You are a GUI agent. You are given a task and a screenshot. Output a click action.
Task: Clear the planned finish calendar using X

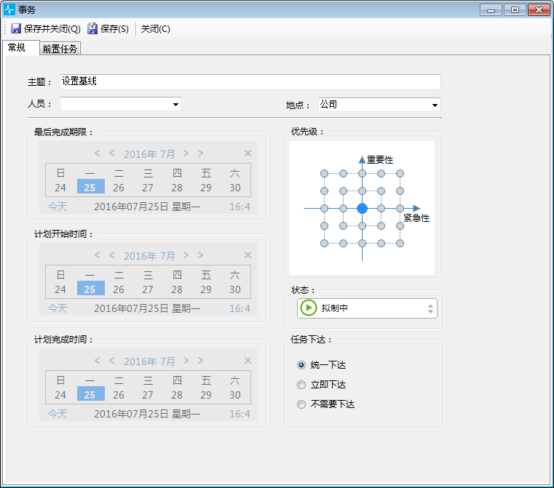pyautogui.click(x=248, y=361)
